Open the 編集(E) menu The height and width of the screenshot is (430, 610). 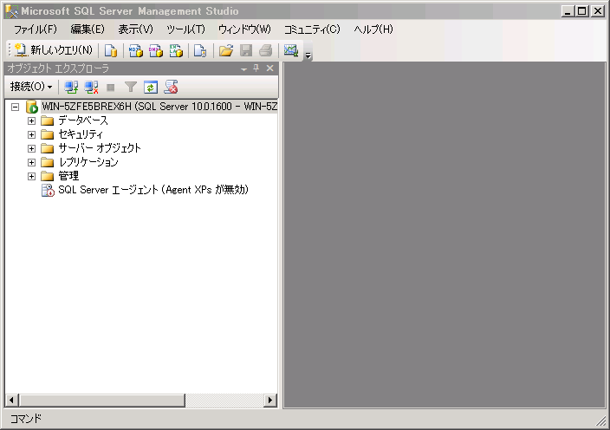(x=88, y=29)
